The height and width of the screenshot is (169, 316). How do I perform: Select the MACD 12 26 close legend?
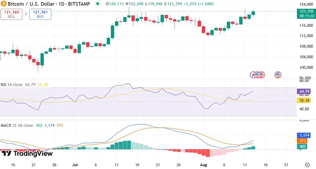point(17,125)
